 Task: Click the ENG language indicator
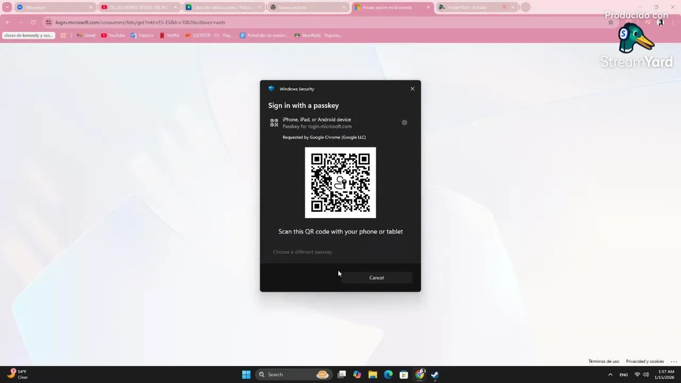pos(624,374)
